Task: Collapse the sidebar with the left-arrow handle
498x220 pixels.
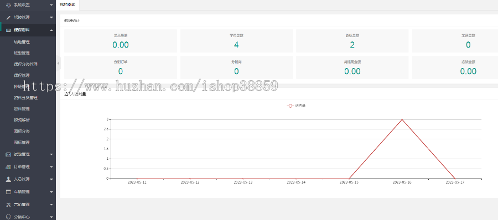Action: coord(58,63)
